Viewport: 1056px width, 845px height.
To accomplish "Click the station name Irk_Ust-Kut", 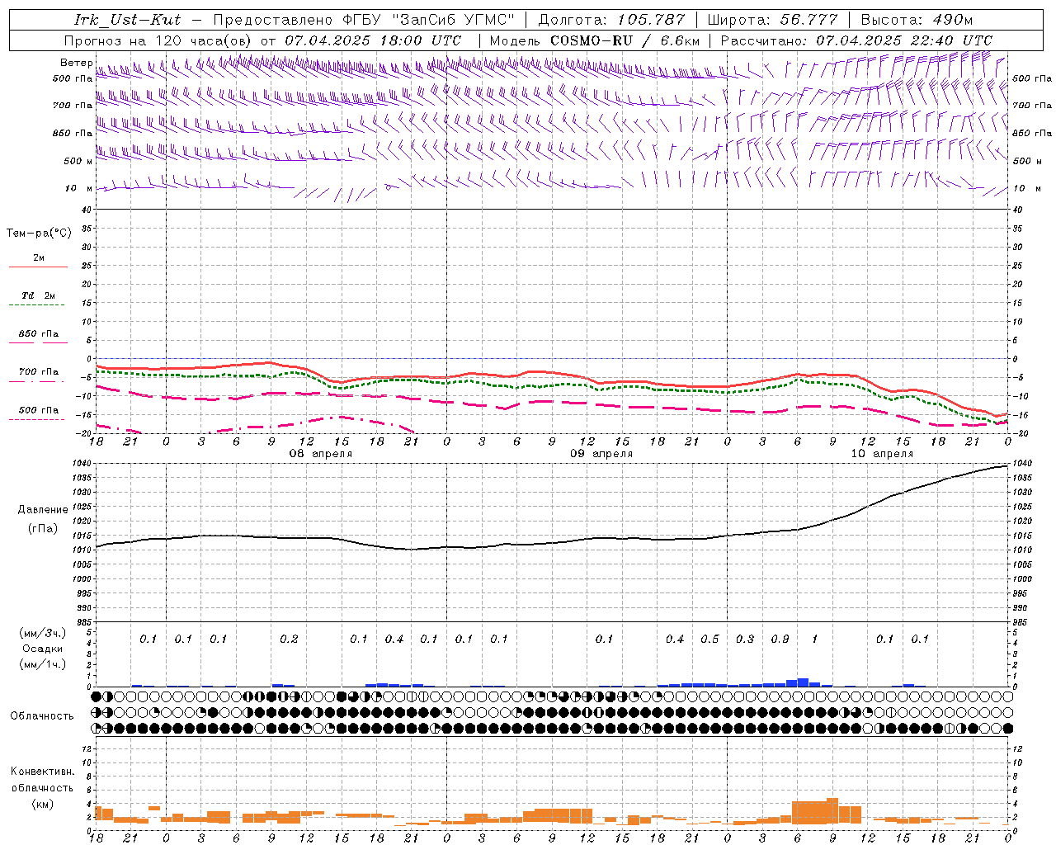I will pyautogui.click(x=127, y=20).
